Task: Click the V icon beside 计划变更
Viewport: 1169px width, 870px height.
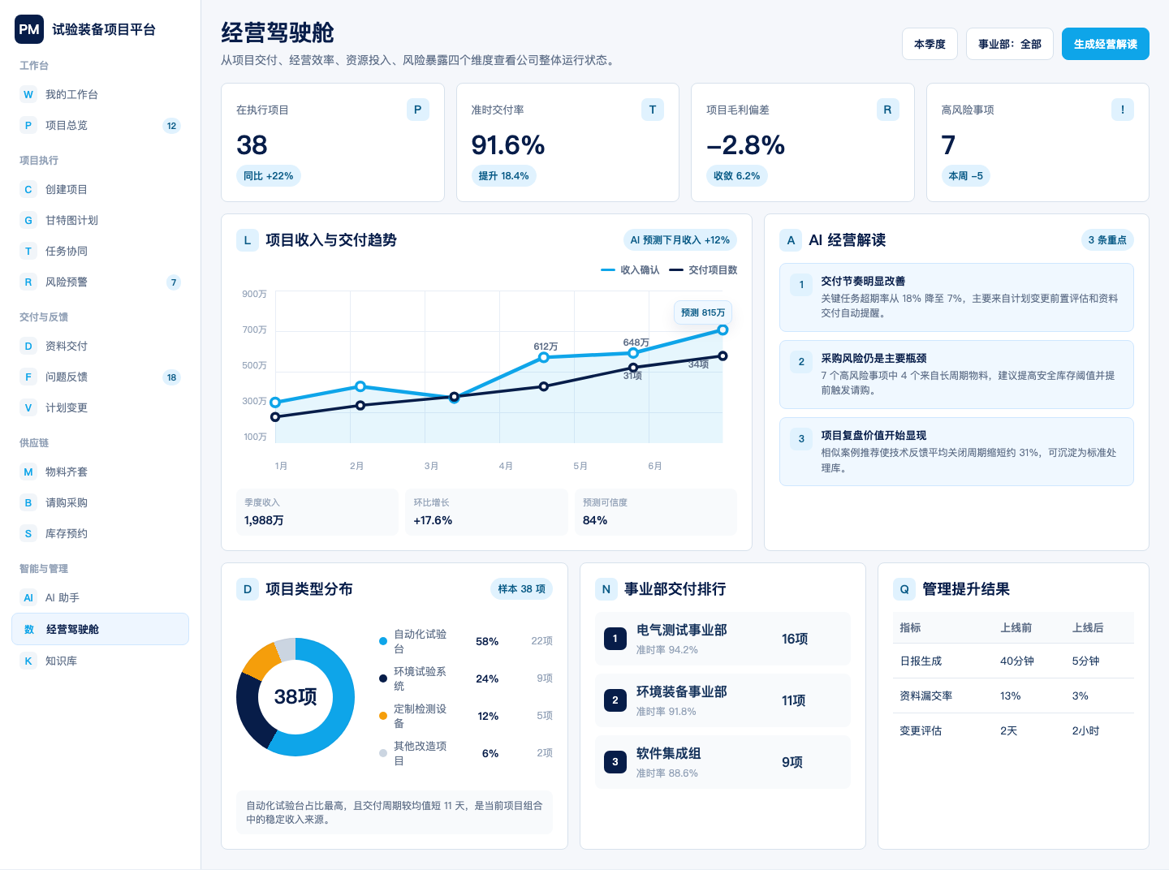Action: pyautogui.click(x=28, y=407)
